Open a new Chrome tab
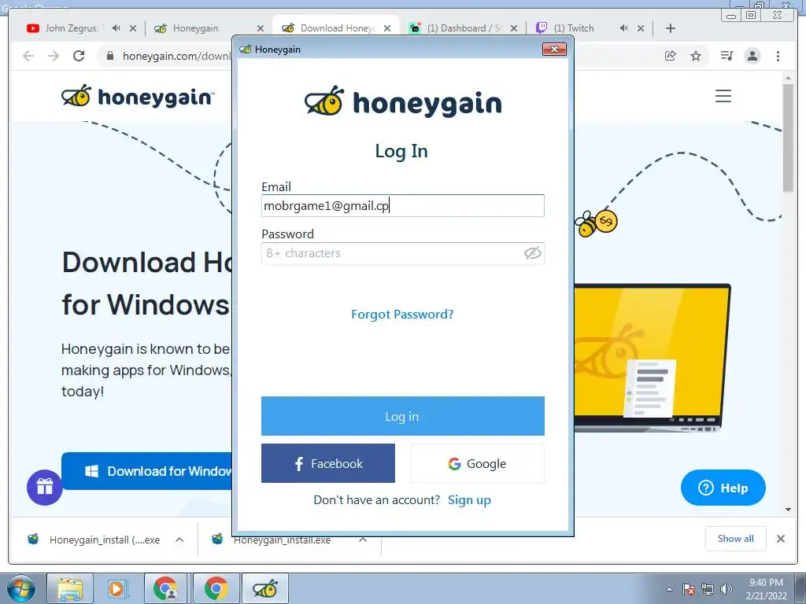This screenshot has height=604, width=806. click(x=671, y=28)
